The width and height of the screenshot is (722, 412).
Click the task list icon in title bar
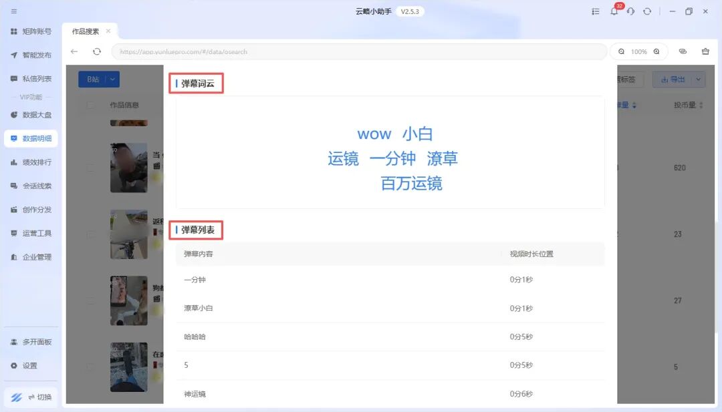[596, 11]
